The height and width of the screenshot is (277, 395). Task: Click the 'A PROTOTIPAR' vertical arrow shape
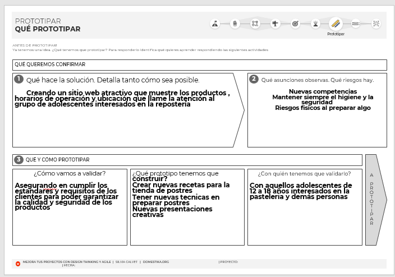pos(375,200)
